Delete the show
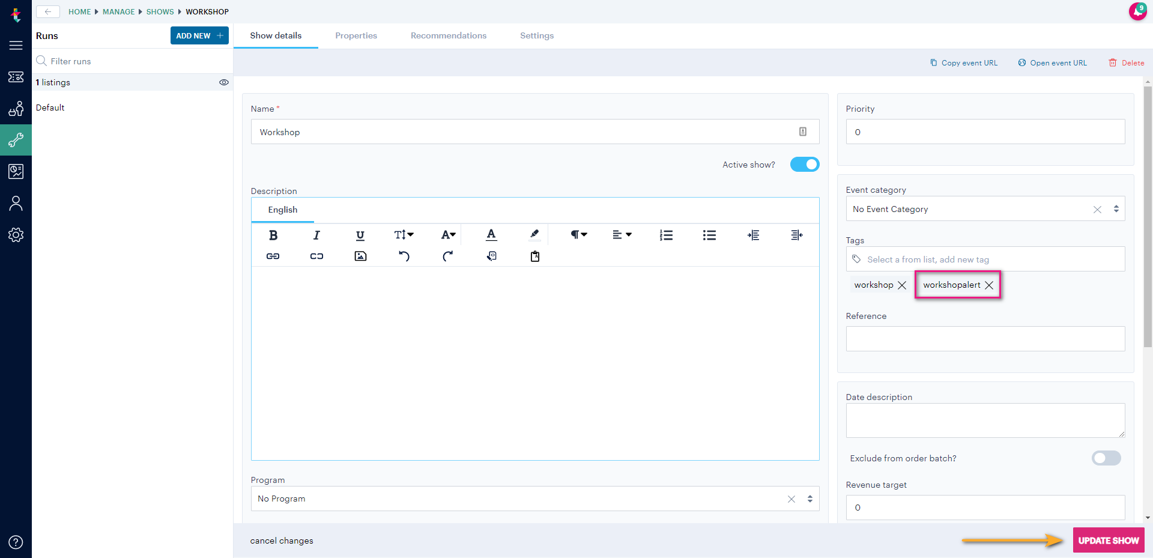Screen dimensions: 1153x558 point(1126,62)
